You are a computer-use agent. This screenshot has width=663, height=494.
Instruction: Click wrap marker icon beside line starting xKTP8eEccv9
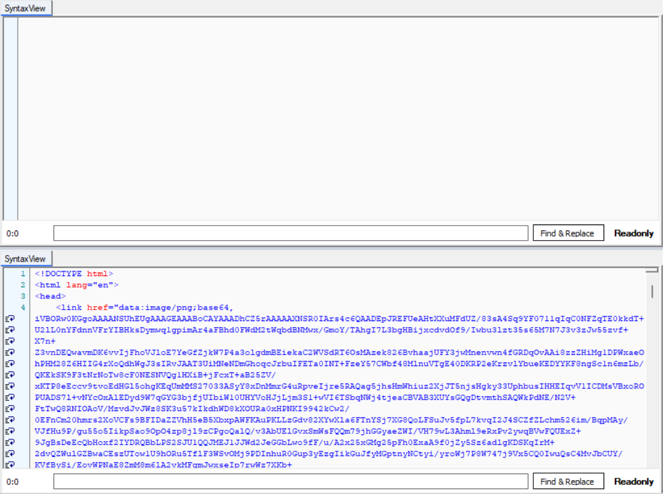pyautogui.click(x=10, y=386)
